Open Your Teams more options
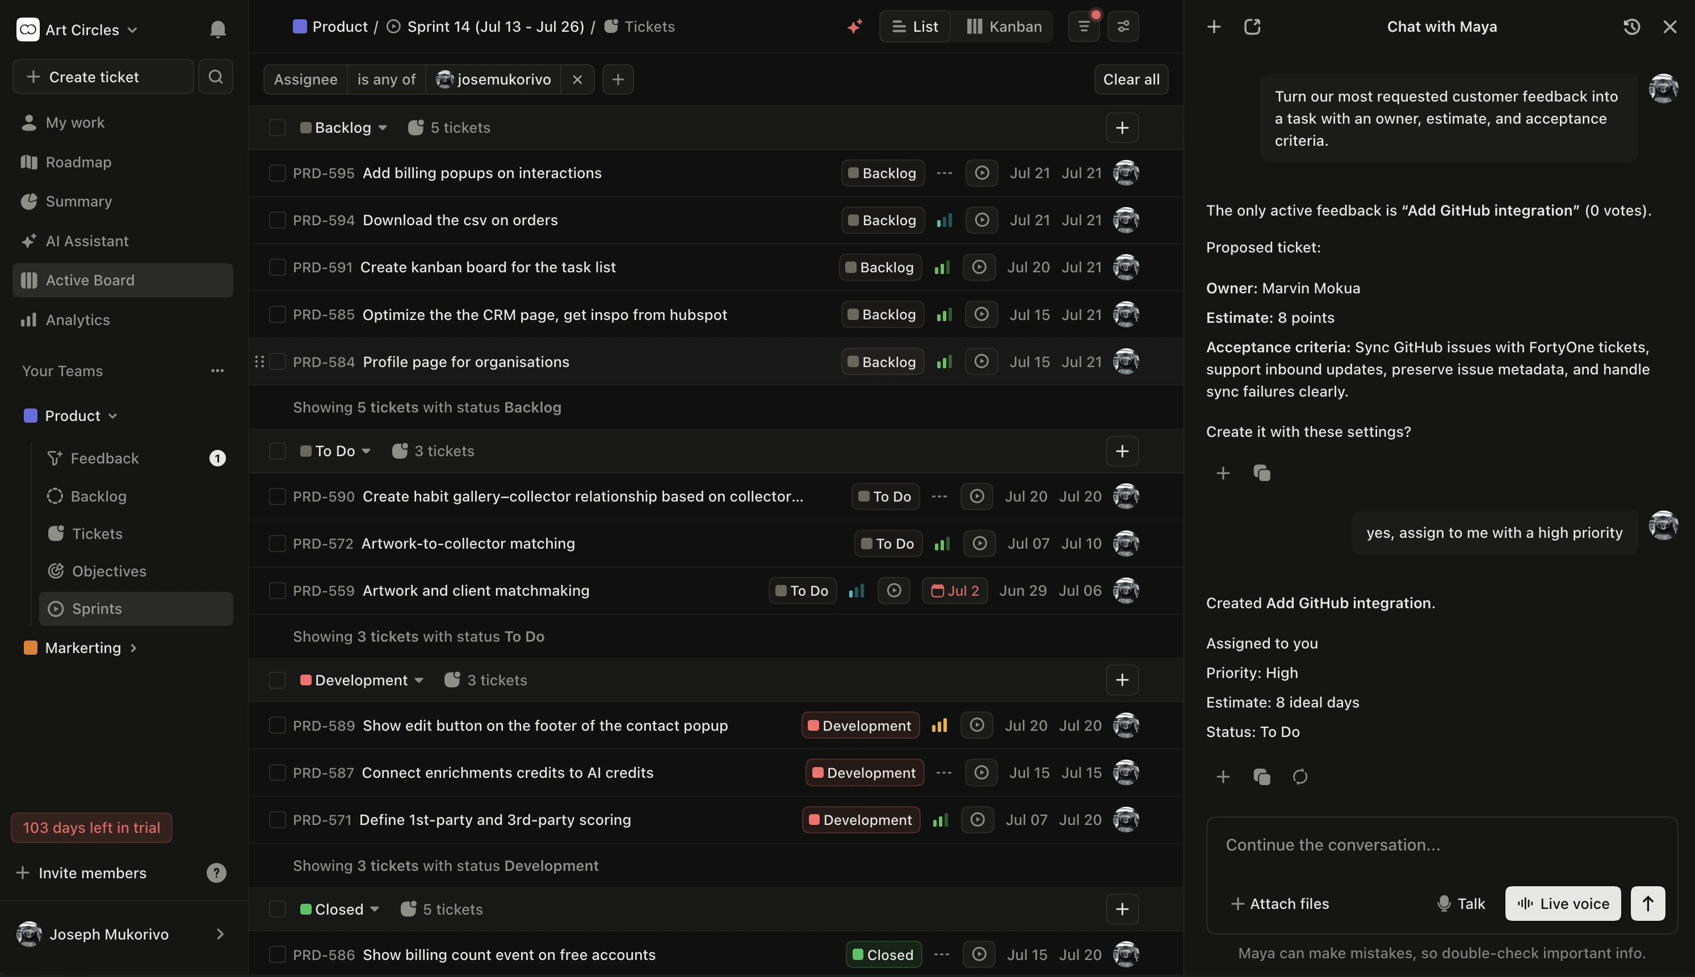Screen dimensions: 1695x977 217,370
